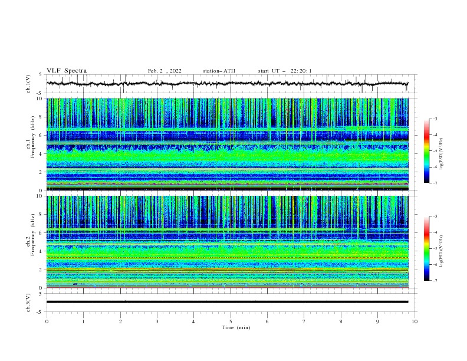Click the log(PSD) label beside ch.1 colour bar
The width and height of the screenshot is (467, 361).
441,154
